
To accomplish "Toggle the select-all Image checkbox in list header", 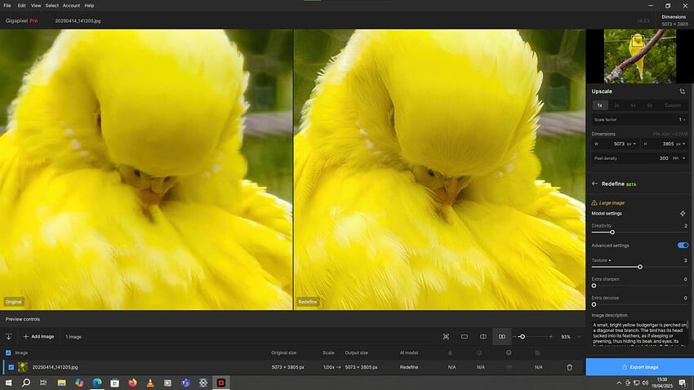I will [x=8, y=352].
